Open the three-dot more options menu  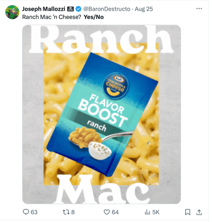pos(199,9)
